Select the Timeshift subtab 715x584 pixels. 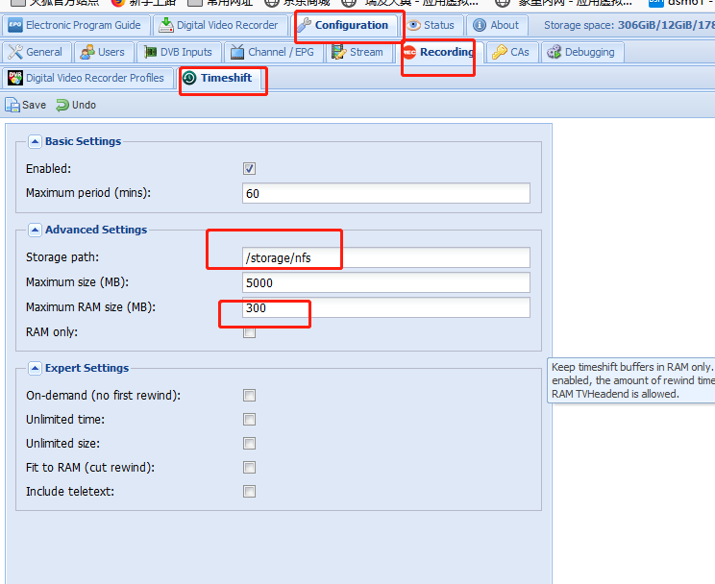point(220,78)
